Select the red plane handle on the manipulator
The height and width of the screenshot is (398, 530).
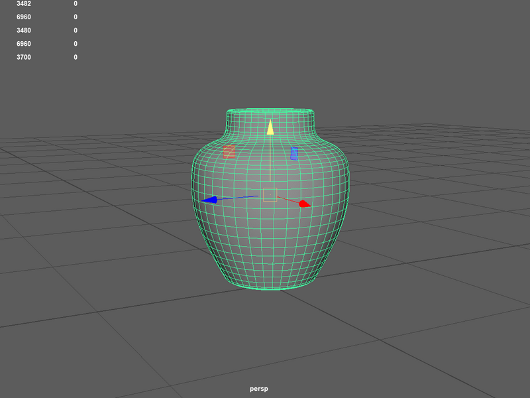229,152
